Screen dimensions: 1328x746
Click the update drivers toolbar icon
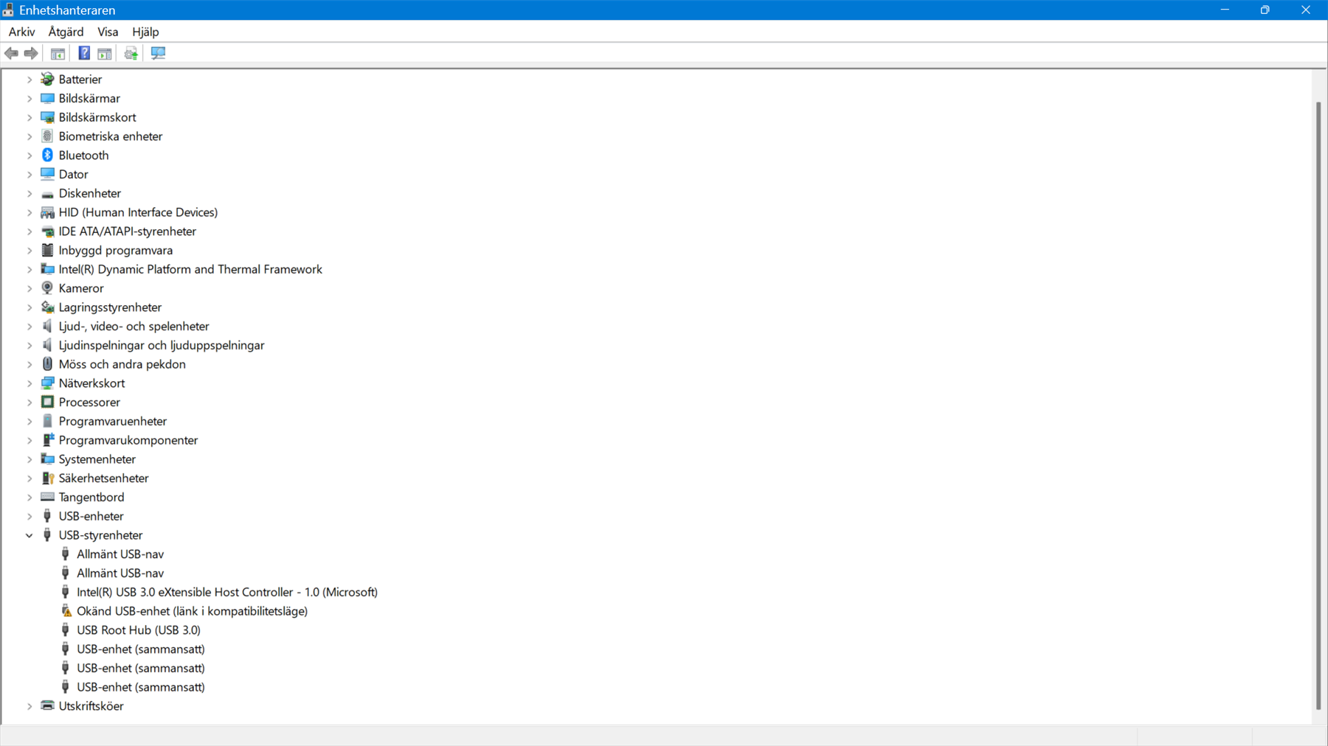[131, 53]
